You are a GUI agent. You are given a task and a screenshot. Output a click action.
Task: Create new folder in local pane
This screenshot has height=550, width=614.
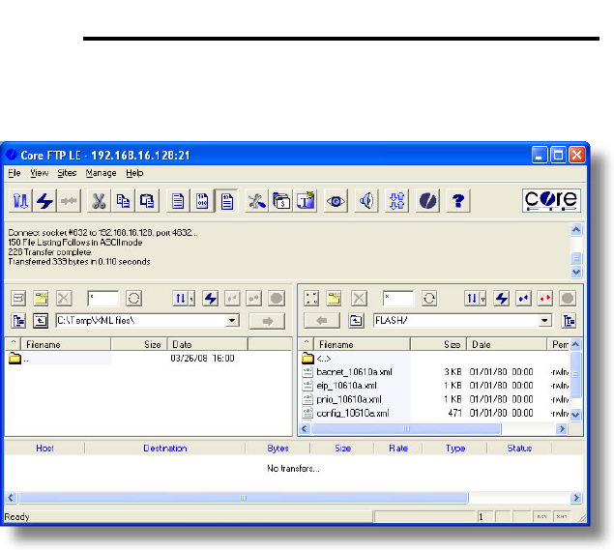(41, 299)
